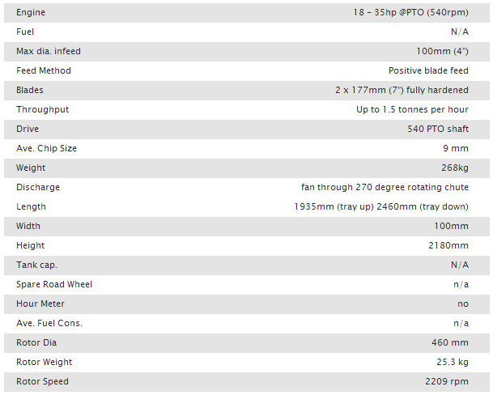493x395 pixels.
Task: Click the 540 PTO shaft value
Action: (438, 129)
